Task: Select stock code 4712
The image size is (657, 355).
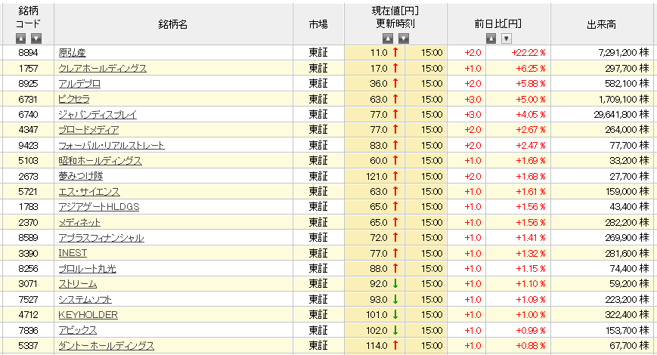Action: click(28, 315)
